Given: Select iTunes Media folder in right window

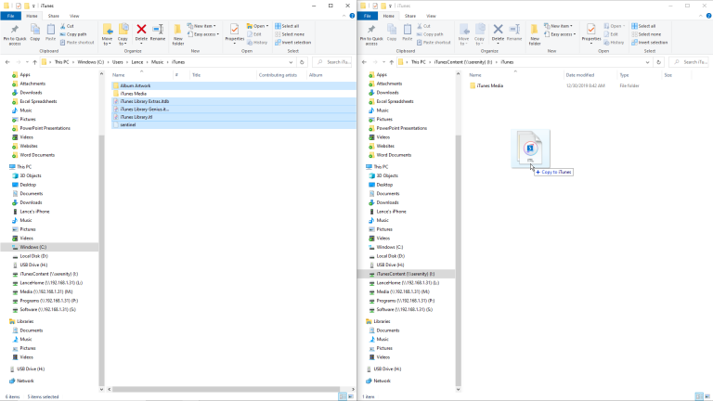Looking at the screenshot, I should (490, 85).
